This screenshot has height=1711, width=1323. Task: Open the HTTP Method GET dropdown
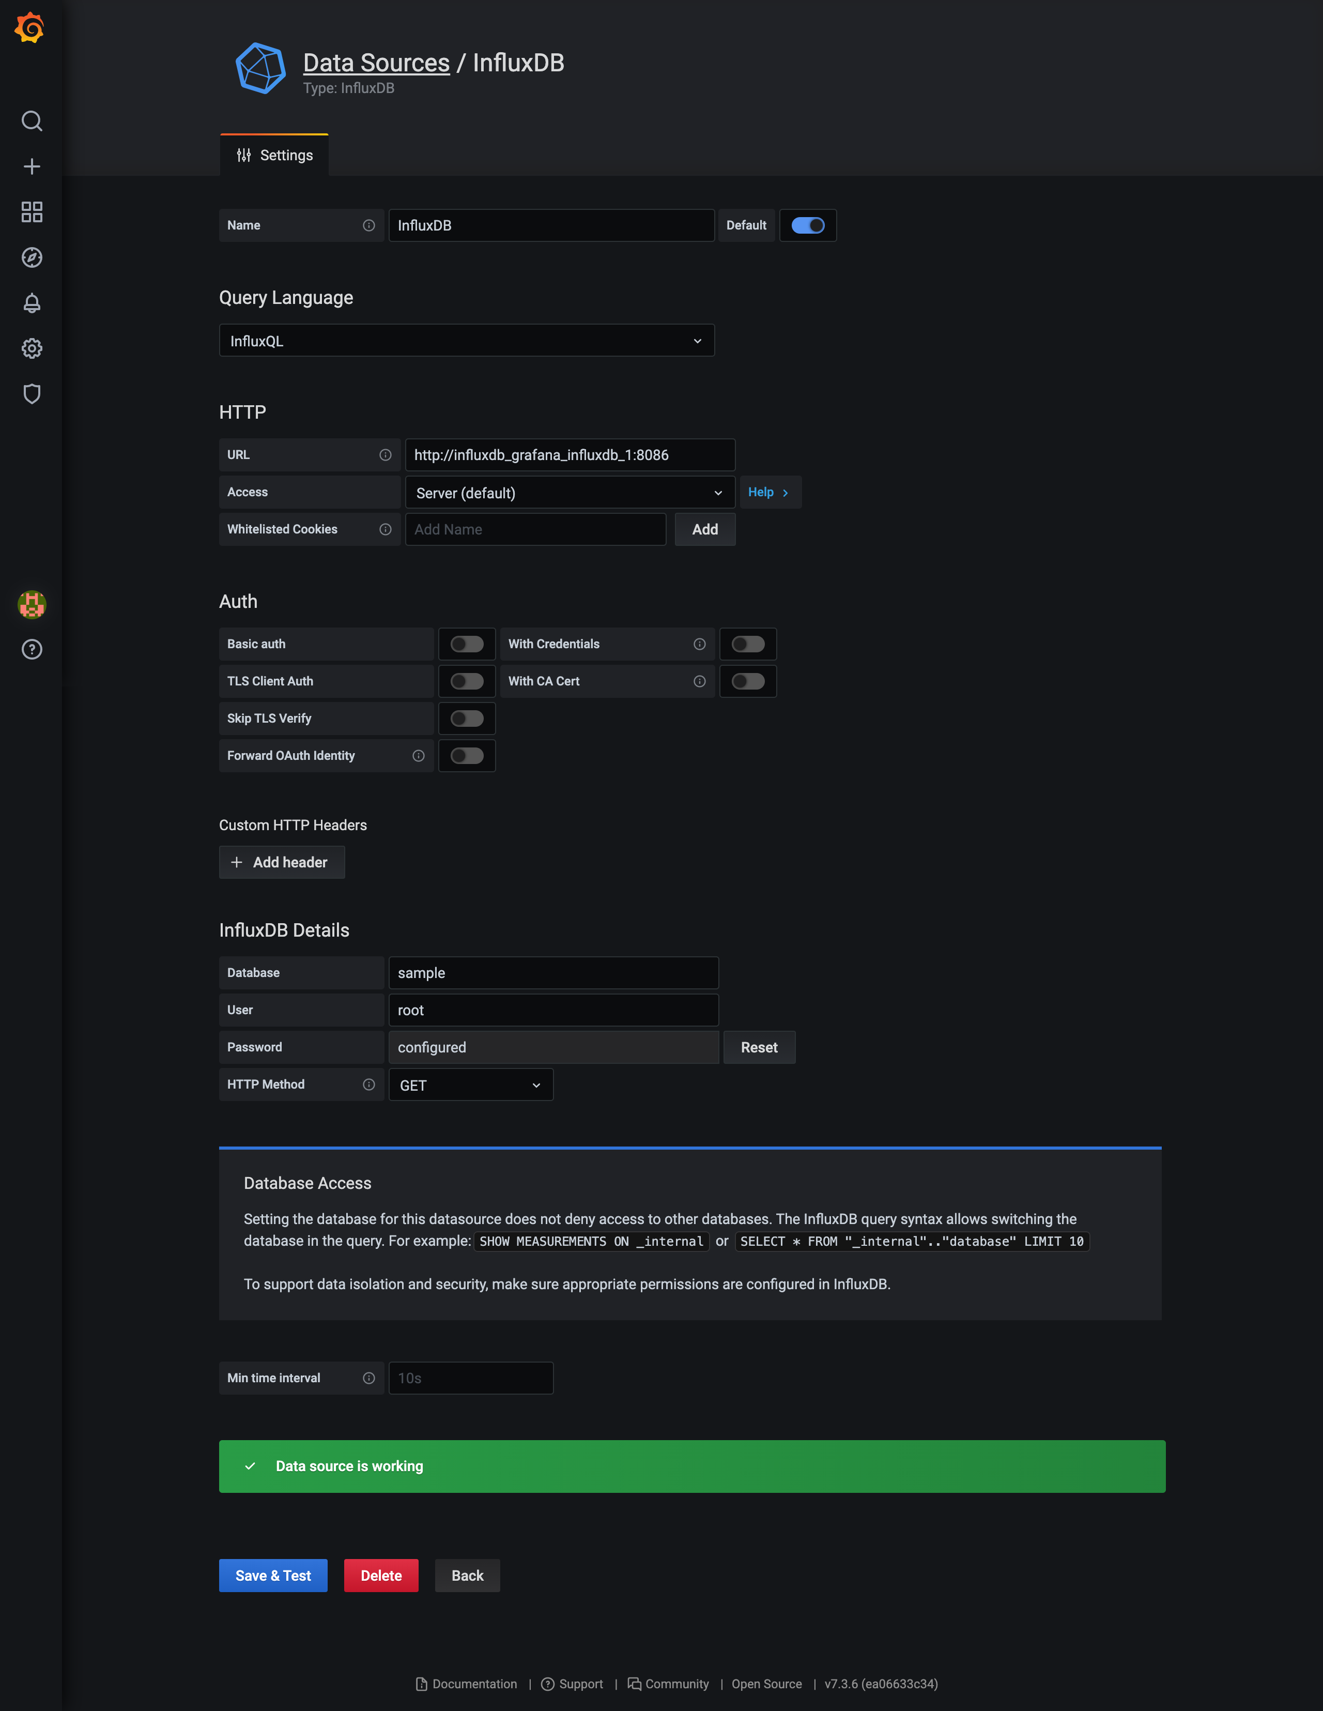471,1085
